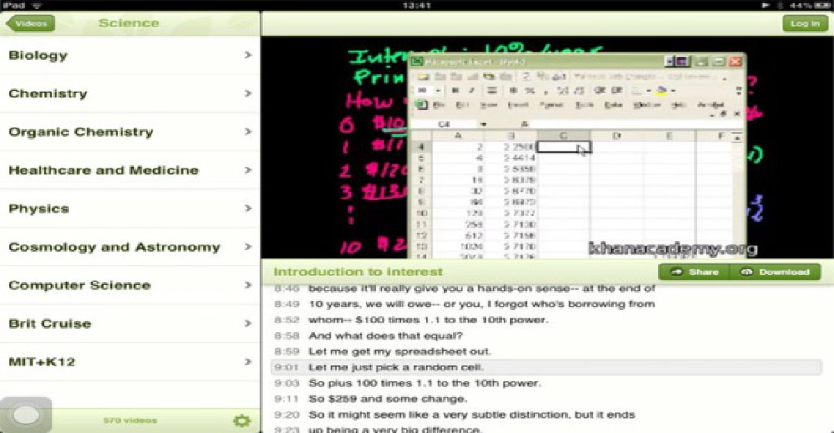Open the MIT+K12 category
Image resolution: width=834 pixels, height=433 pixels.
[x=130, y=361]
